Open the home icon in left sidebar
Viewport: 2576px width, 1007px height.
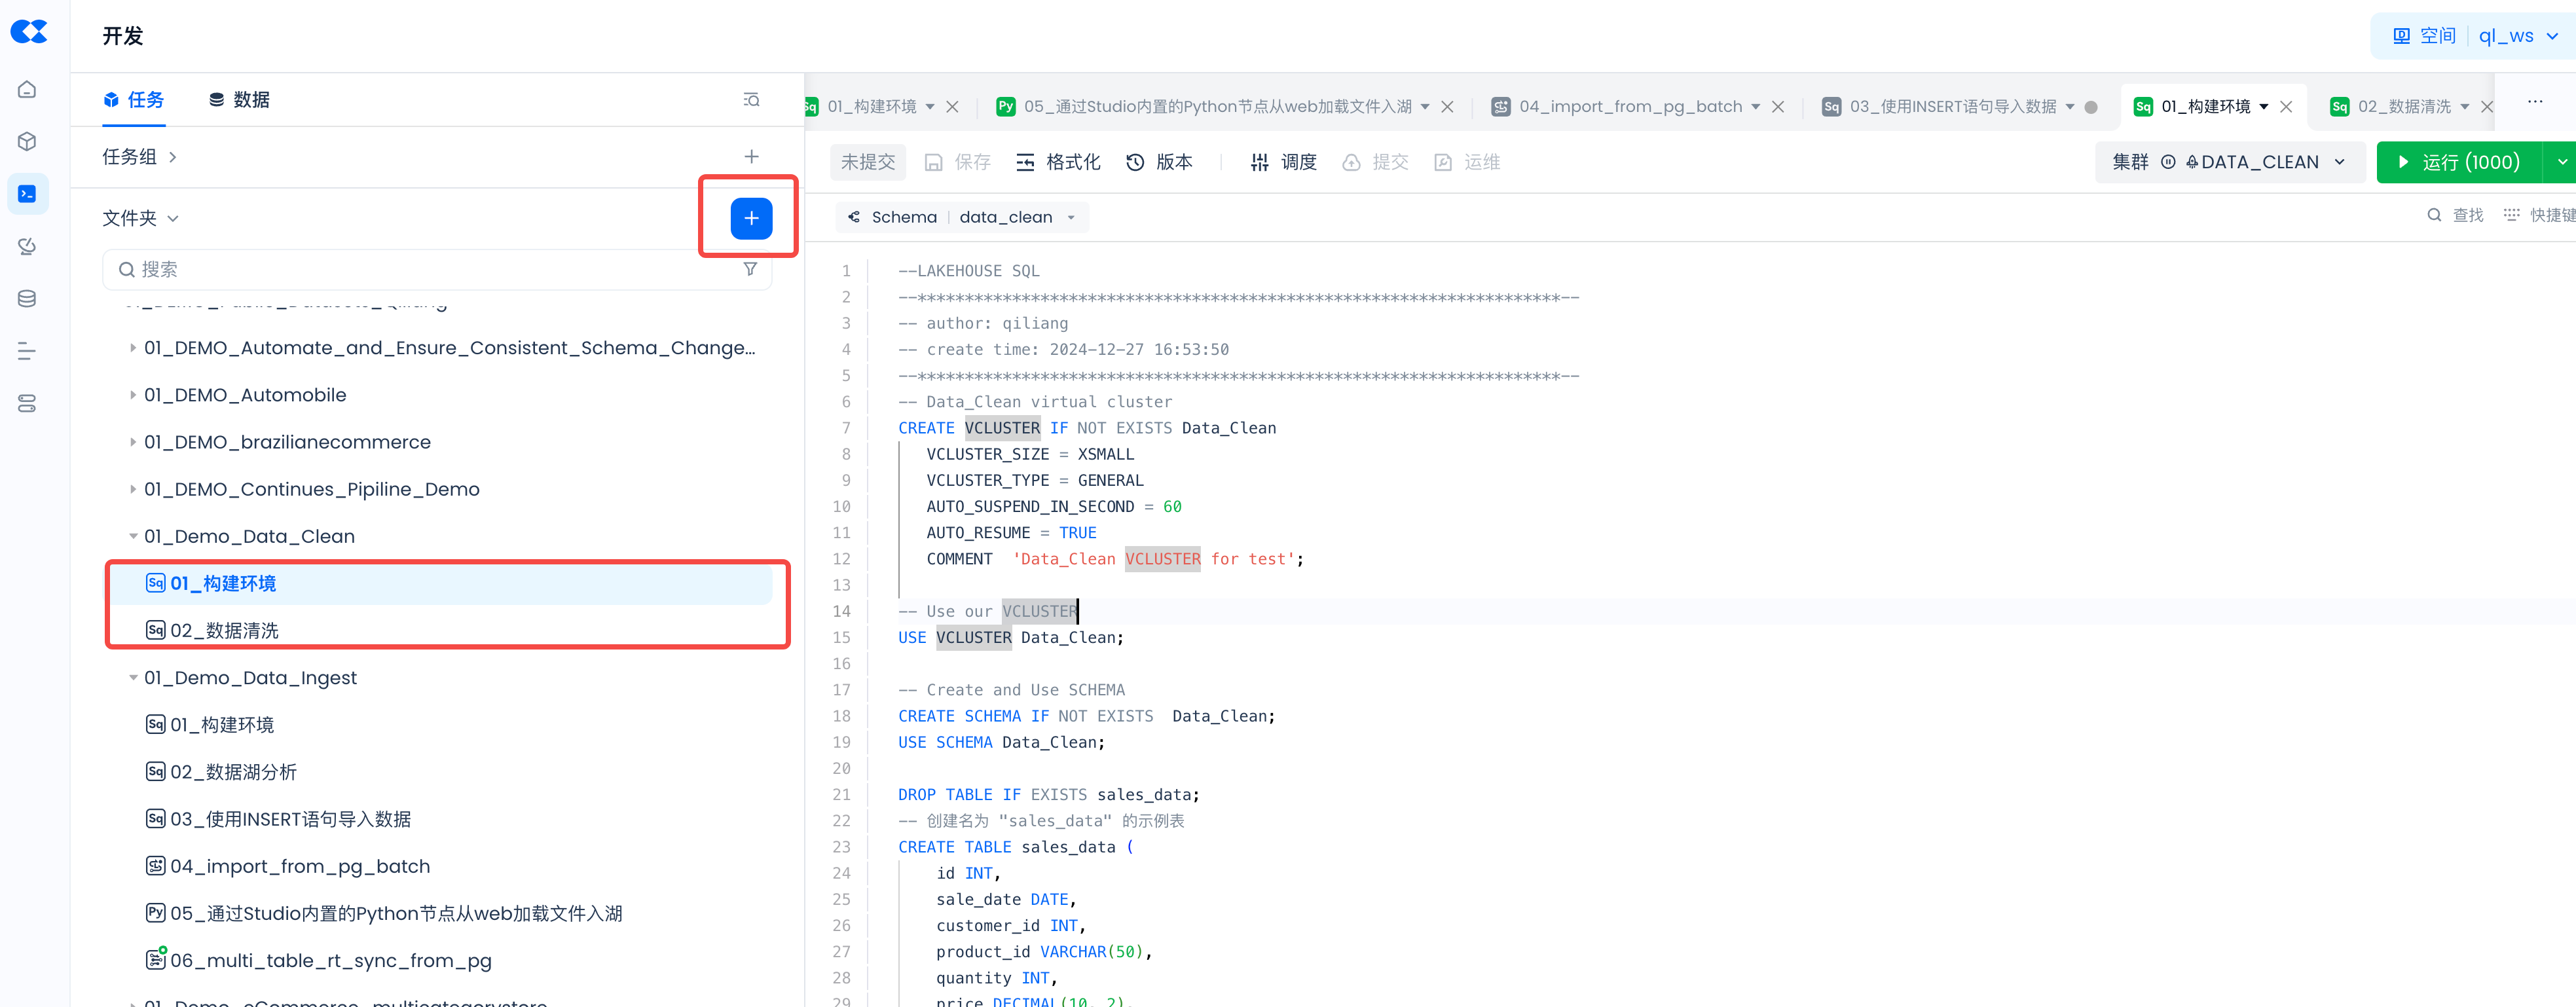27,89
